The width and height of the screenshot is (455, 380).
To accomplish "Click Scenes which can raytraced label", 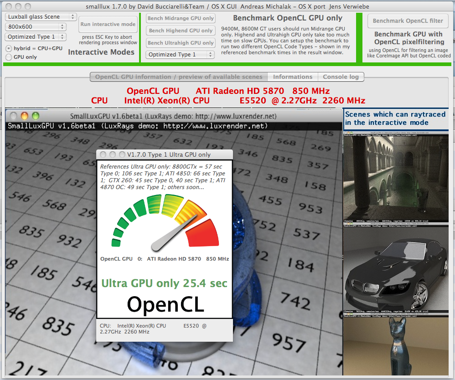I will [x=395, y=118].
